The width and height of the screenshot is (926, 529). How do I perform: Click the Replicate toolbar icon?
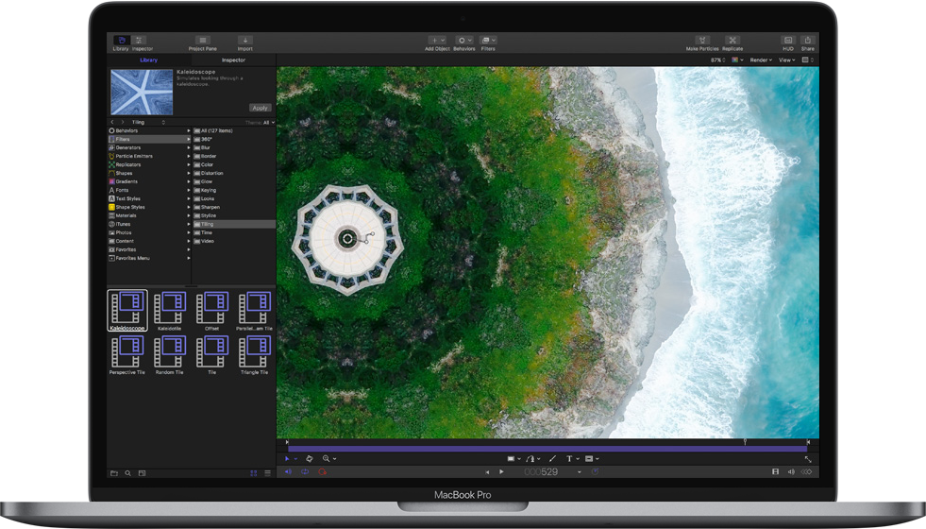[732, 42]
